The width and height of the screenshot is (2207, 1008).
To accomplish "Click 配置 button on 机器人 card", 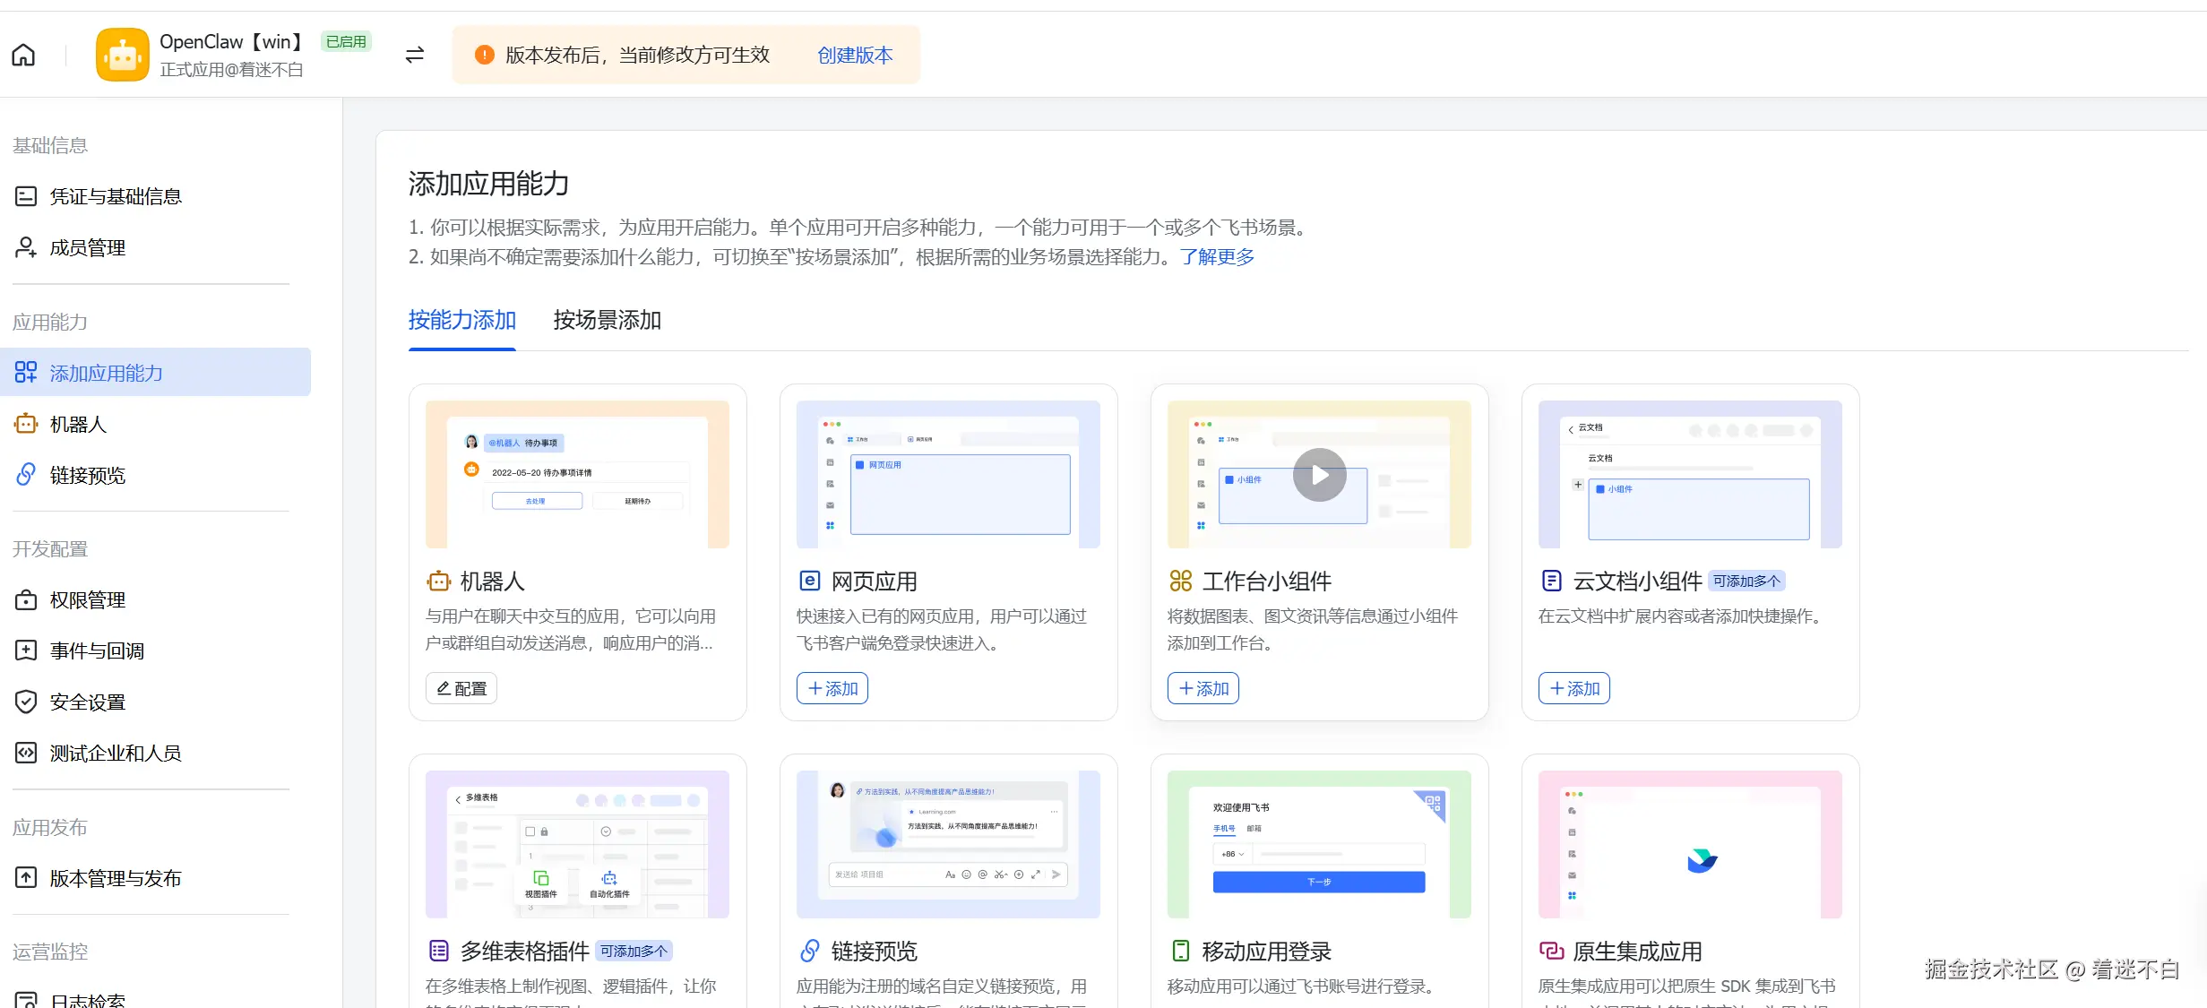I will (x=461, y=688).
